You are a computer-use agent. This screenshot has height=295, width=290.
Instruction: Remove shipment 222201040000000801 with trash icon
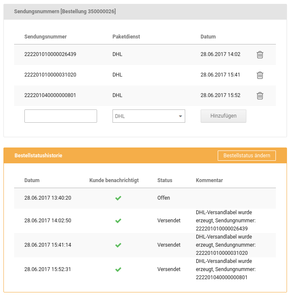(x=260, y=96)
